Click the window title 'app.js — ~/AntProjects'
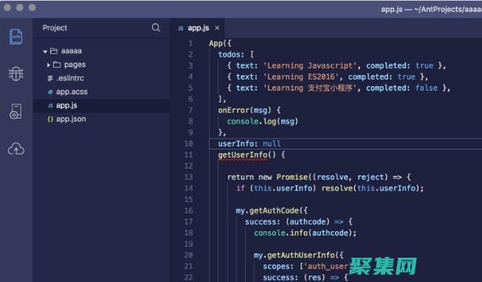 coord(431,9)
